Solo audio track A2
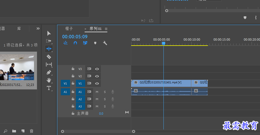 [x=105, y=99]
